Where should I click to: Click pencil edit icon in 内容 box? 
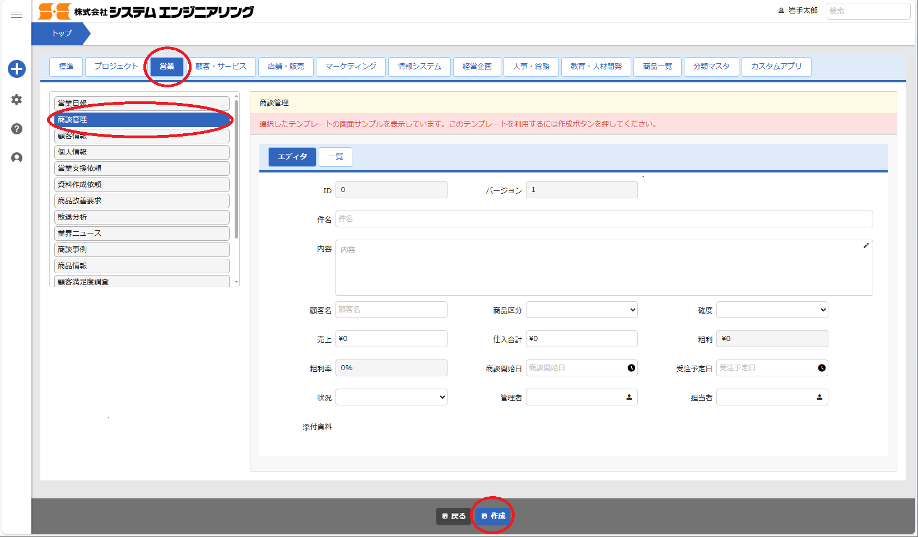coord(866,246)
